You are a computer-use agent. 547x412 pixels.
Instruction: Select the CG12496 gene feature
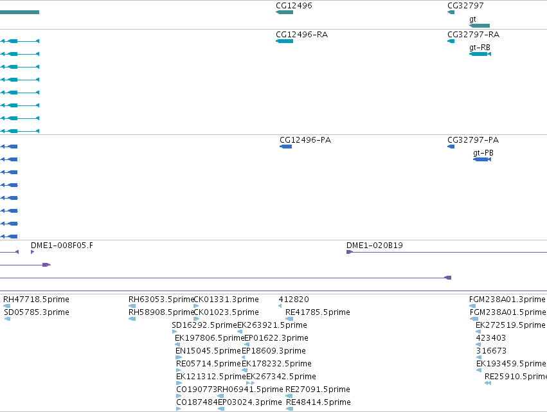tap(284, 12)
